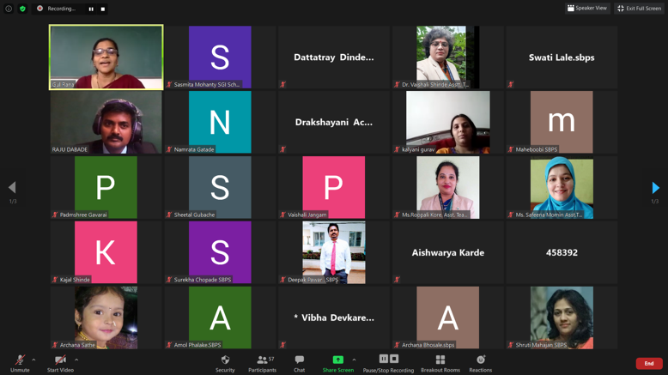Click muted mic icon beside Sheetal Gubache name

pos(169,215)
